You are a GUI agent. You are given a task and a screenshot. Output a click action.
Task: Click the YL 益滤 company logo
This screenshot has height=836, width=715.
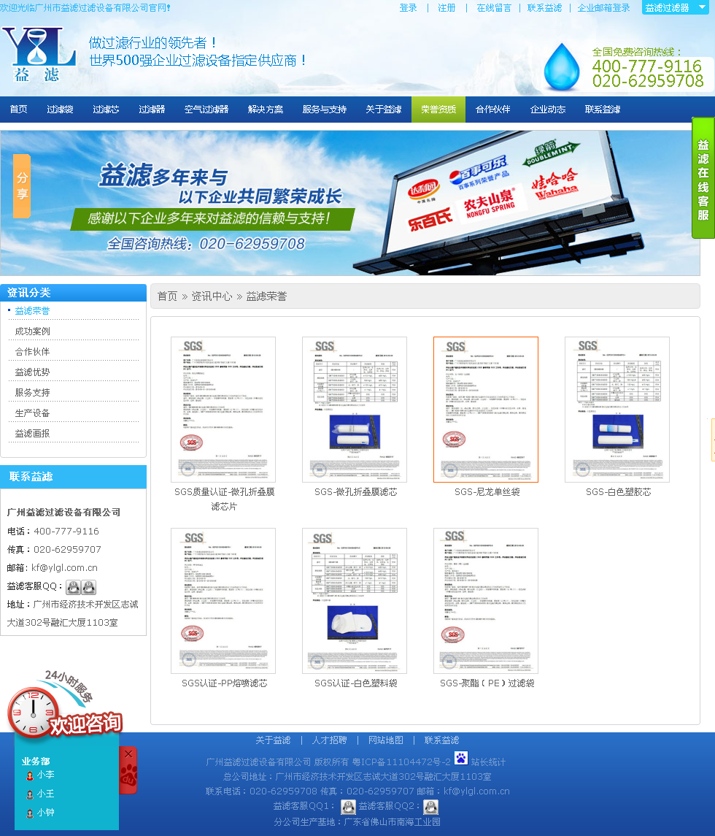click(39, 55)
